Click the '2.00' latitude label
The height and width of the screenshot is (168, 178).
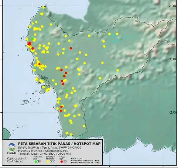[x=172, y=6]
